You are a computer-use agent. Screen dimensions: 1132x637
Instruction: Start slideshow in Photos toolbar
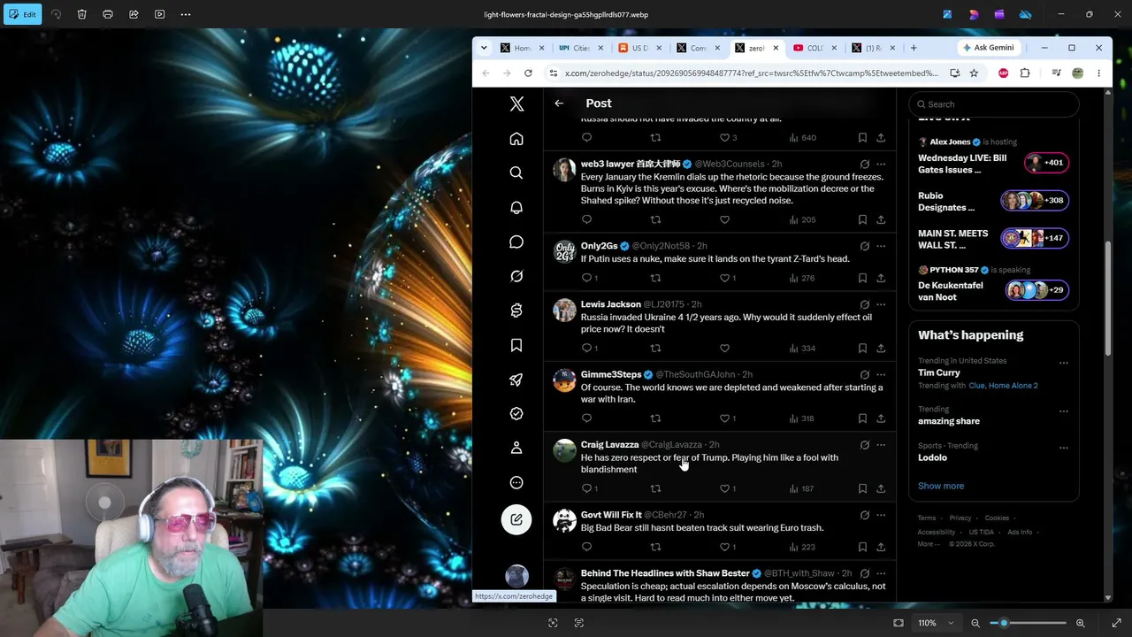point(159,14)
